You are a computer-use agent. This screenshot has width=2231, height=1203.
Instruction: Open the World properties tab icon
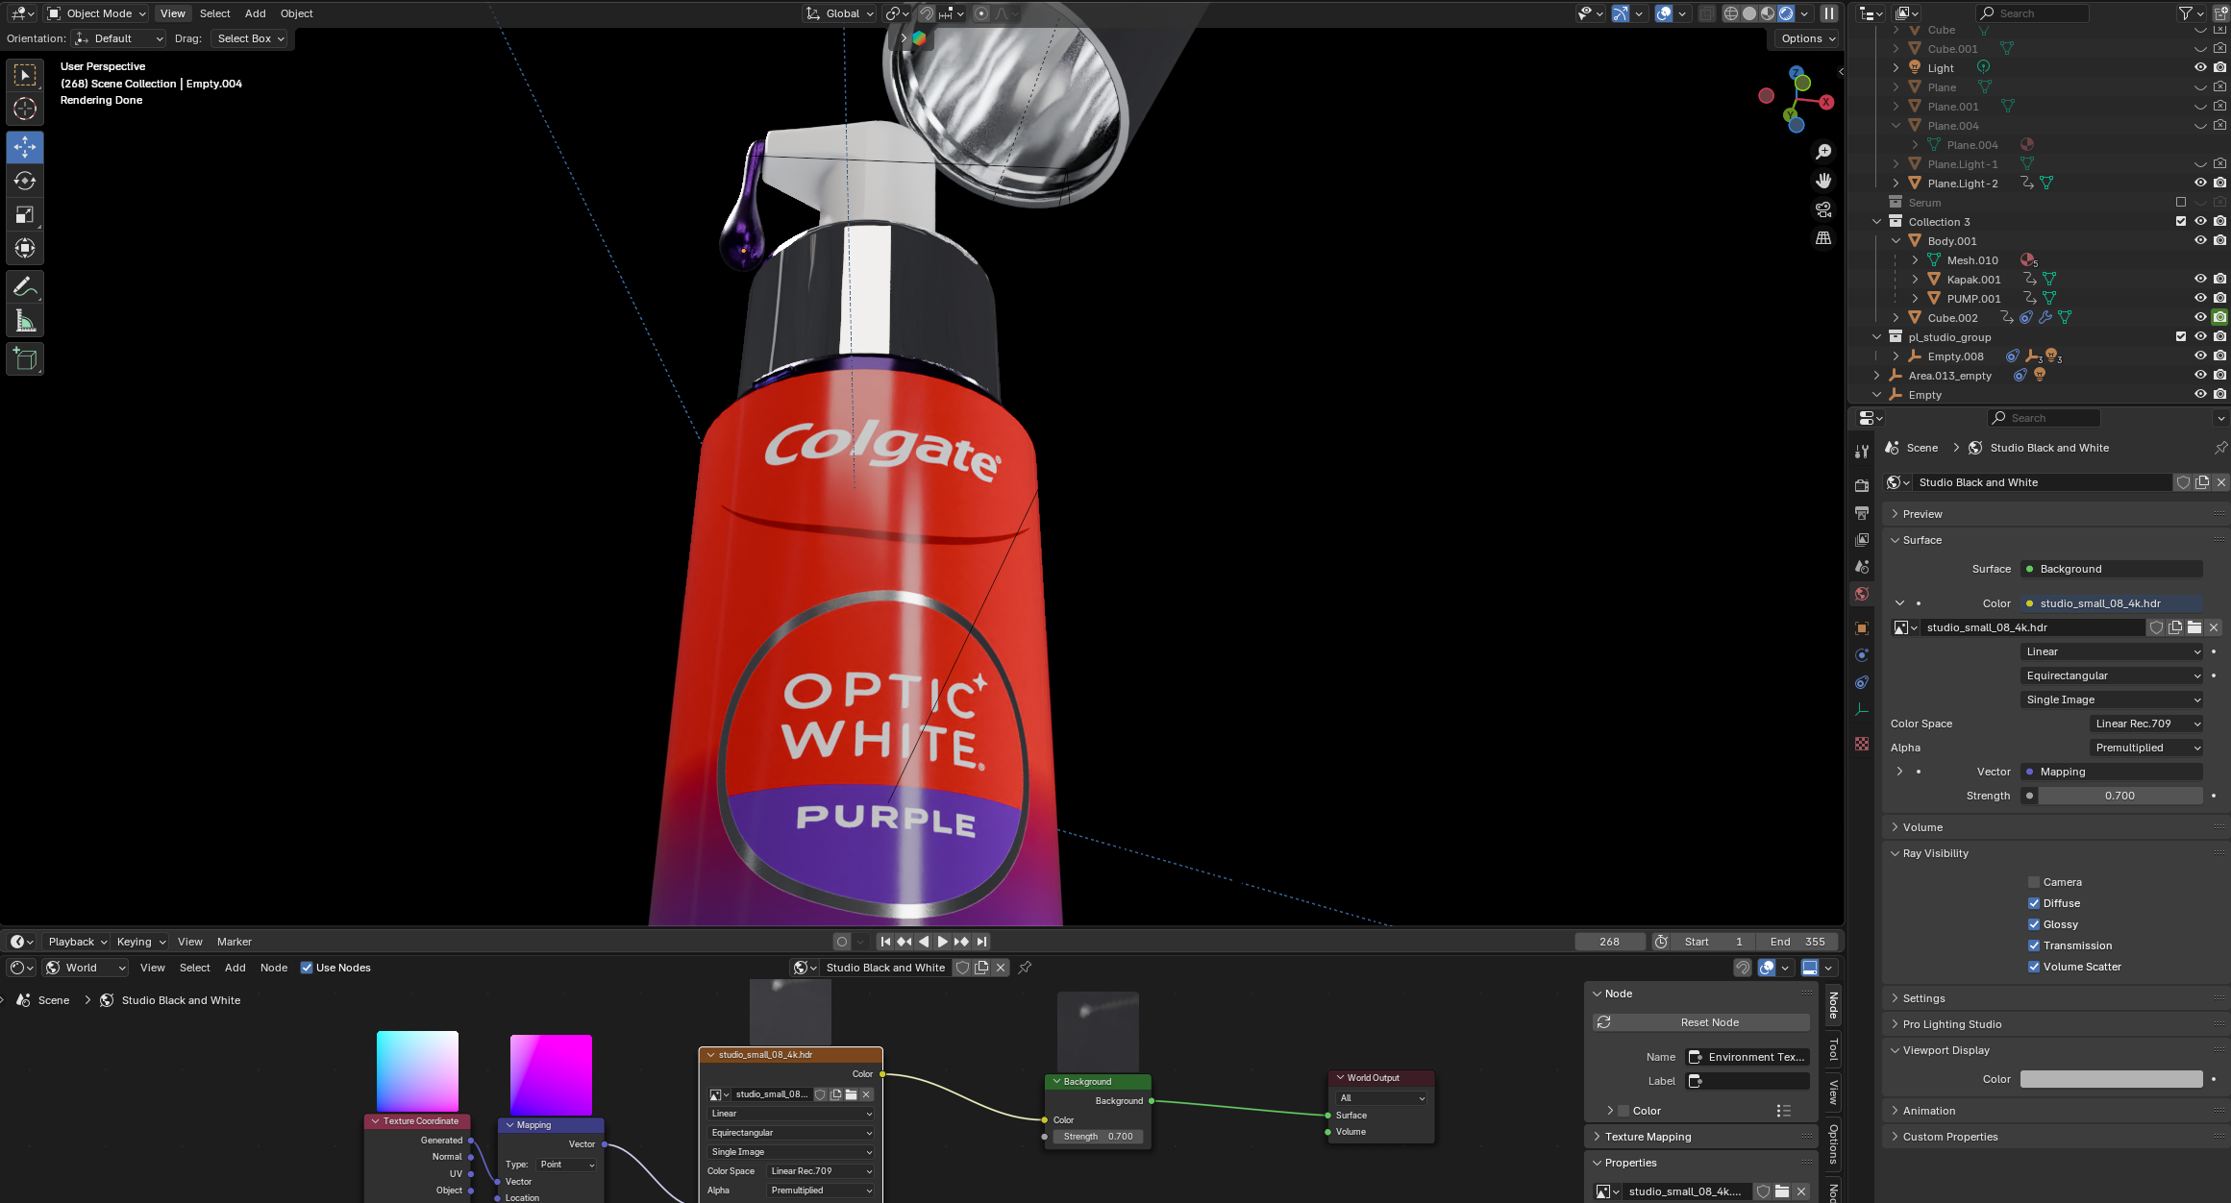1862,594
